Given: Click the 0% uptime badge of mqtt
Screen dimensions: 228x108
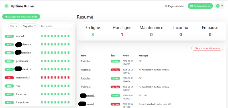Looking at the screenshot, I should (9, 78).
